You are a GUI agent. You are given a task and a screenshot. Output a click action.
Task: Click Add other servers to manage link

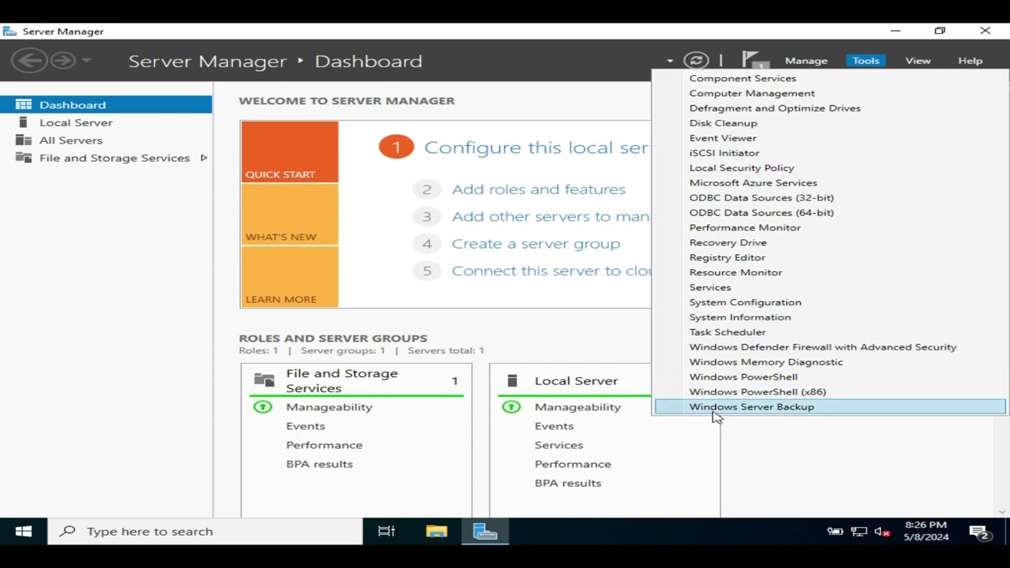tap(550, 216)
